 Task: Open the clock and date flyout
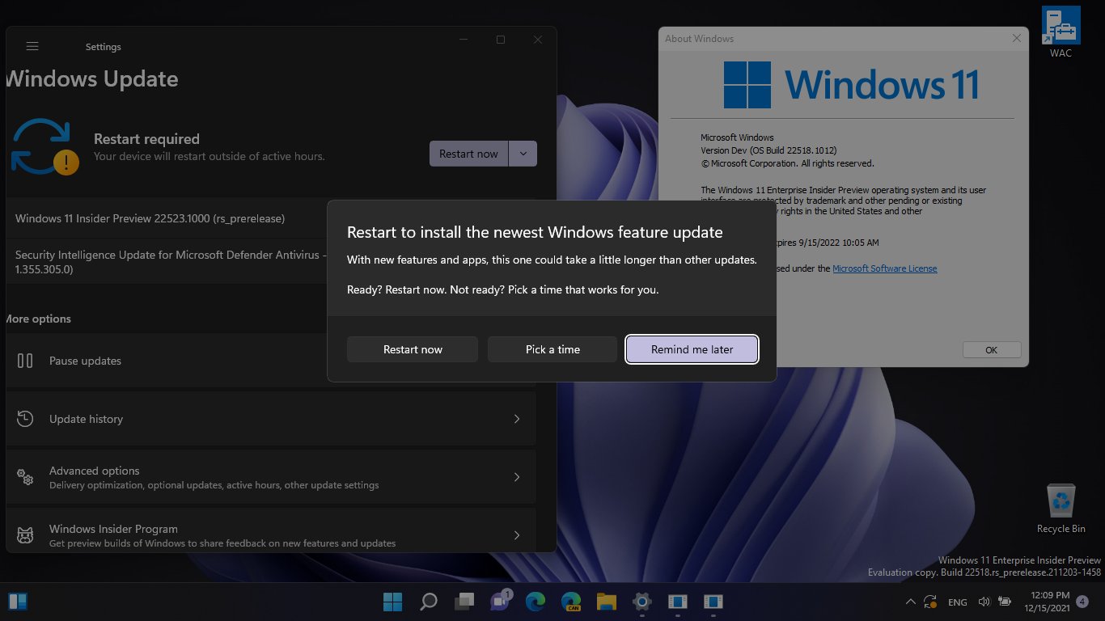pos(1046,602)
